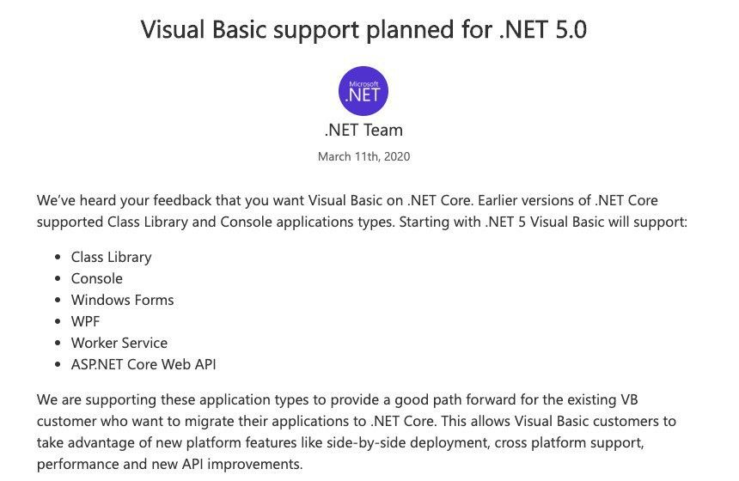Click the bullet point beside Class Library

(58, 258)
